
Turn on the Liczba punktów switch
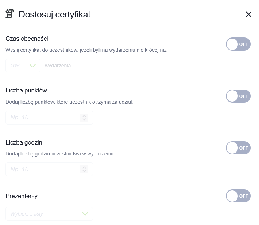pyautogui.click(x=238, y=96)
